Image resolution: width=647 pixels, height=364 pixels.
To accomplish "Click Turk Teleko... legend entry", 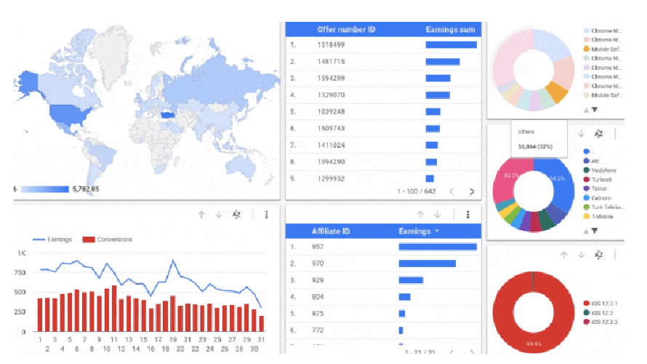I will [x=603, y=207].
